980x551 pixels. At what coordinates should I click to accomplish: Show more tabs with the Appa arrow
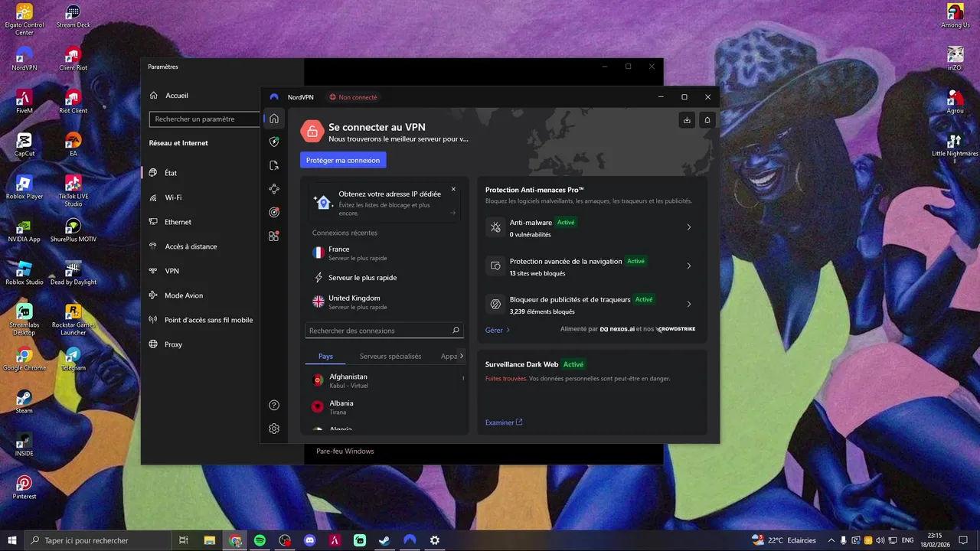click(461, 356)
